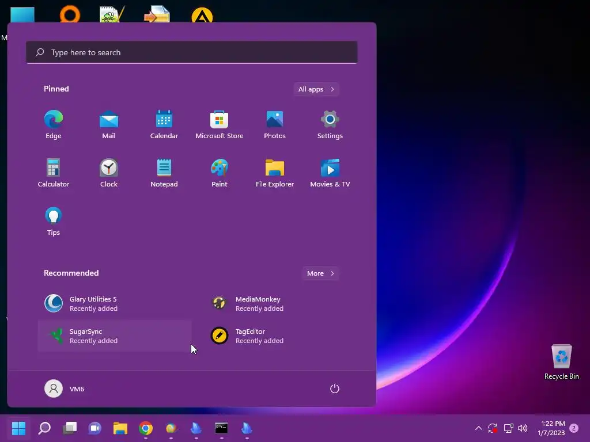The image size is (590, 442).
Task: Launch the Paint app
Action: pyautogui.click(x=220, y=173)
